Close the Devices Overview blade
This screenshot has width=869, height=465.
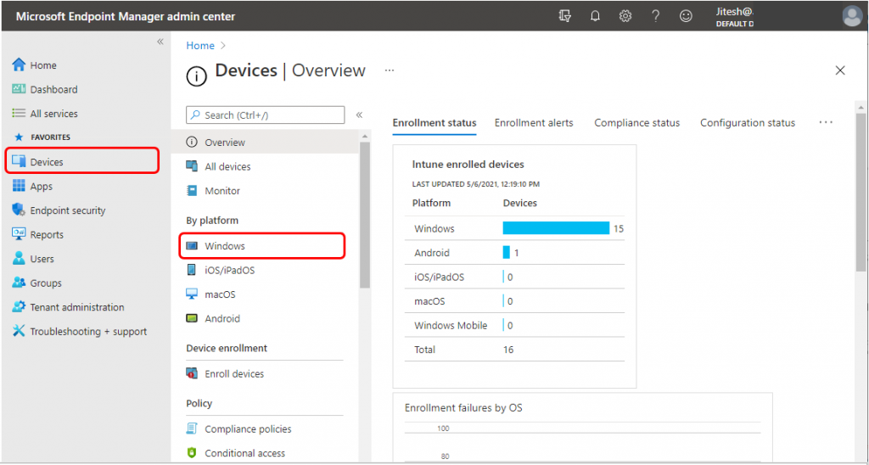click(840, 70)
